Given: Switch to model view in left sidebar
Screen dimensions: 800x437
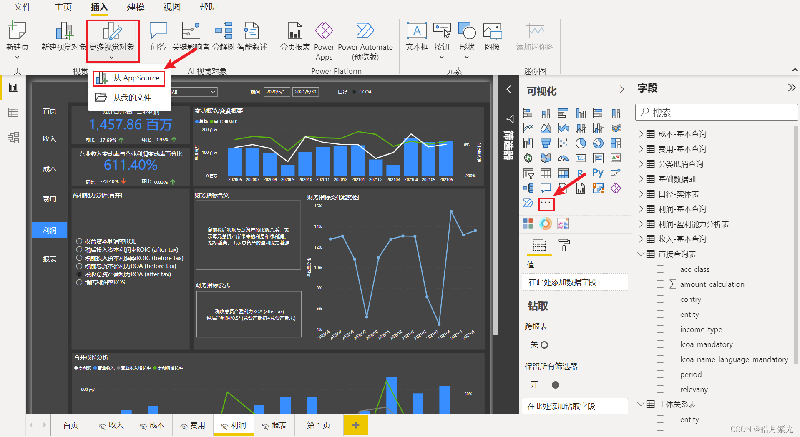Looking at the screenshot, I should point(13,138).
